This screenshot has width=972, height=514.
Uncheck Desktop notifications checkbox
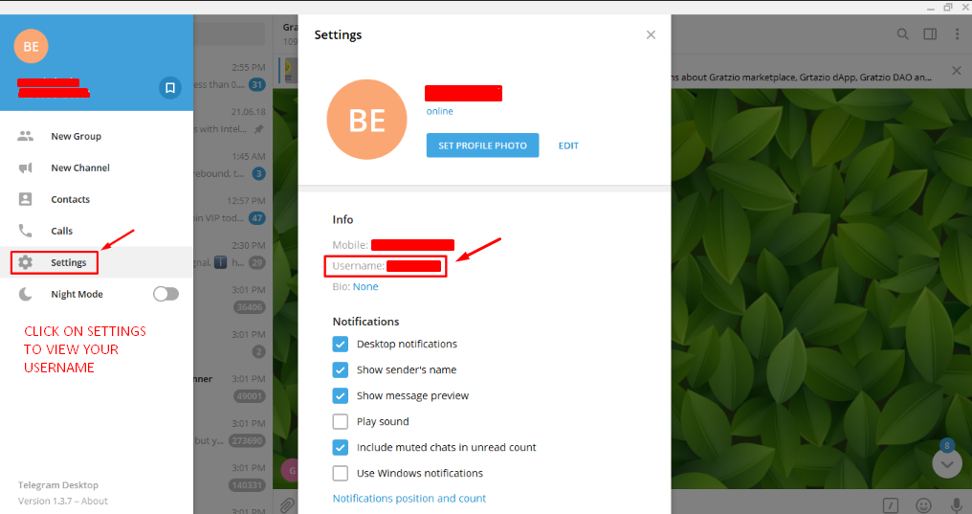[341, 345]
